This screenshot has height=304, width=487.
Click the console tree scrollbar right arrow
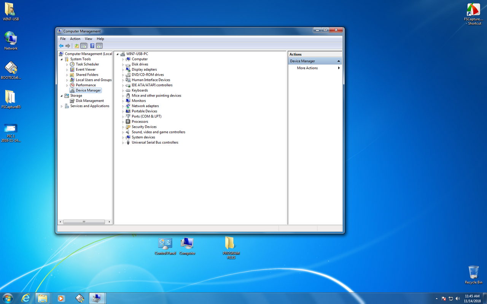[x=110, y=222]
